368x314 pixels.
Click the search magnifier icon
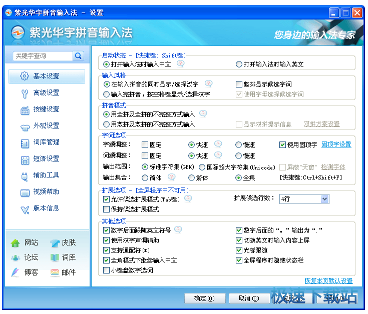(x=78, y=56)
